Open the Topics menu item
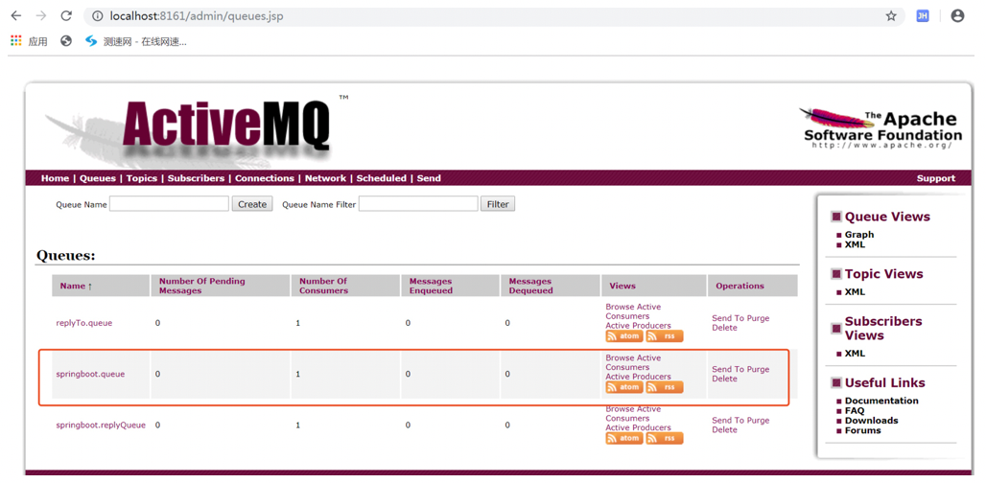Viewport: 986px width, 483px height. click(142, 178)
